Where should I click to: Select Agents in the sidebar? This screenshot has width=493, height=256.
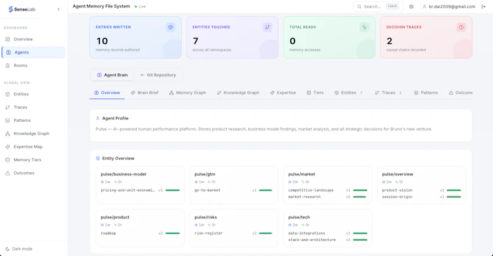click(33, 52)
